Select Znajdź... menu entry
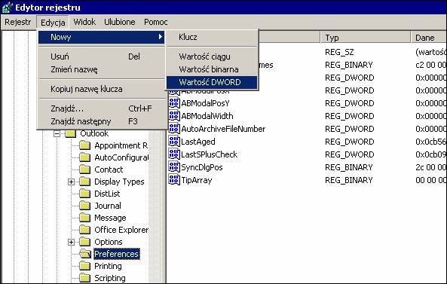 pos(102,108)
